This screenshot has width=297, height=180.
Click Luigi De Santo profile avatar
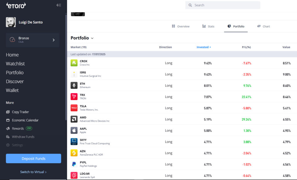point(11,22)
